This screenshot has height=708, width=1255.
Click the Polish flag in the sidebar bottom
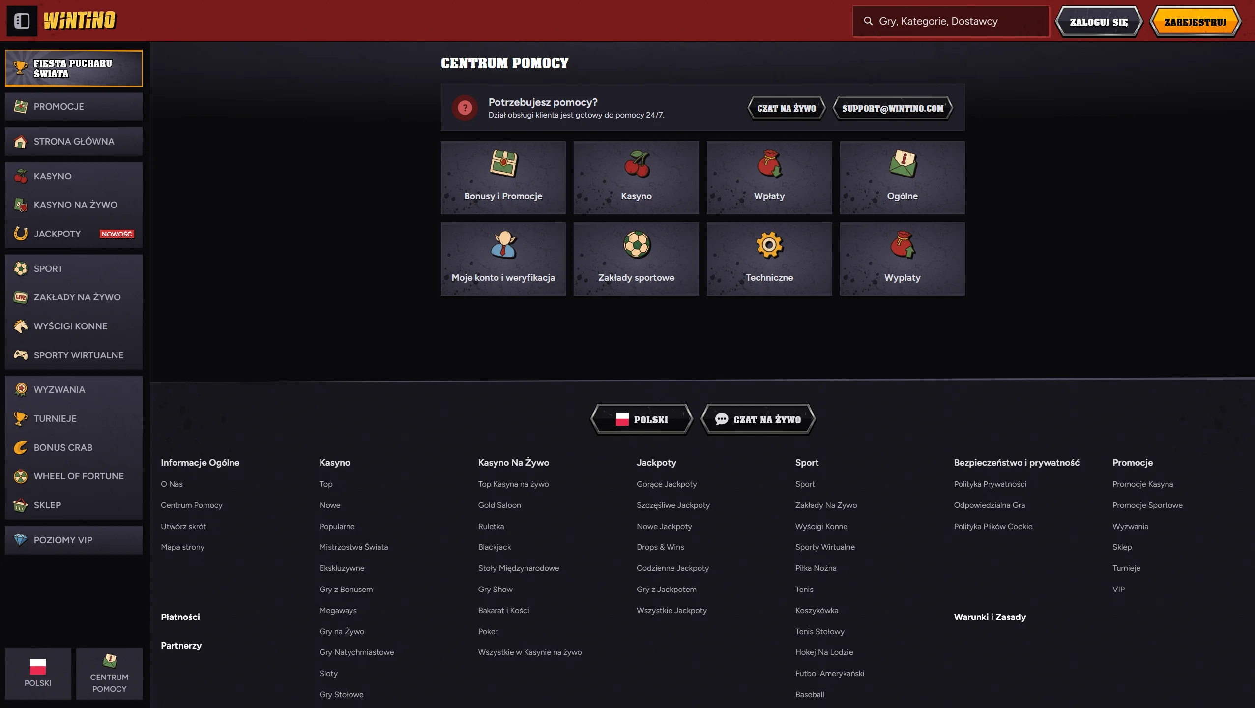[38, 667]
